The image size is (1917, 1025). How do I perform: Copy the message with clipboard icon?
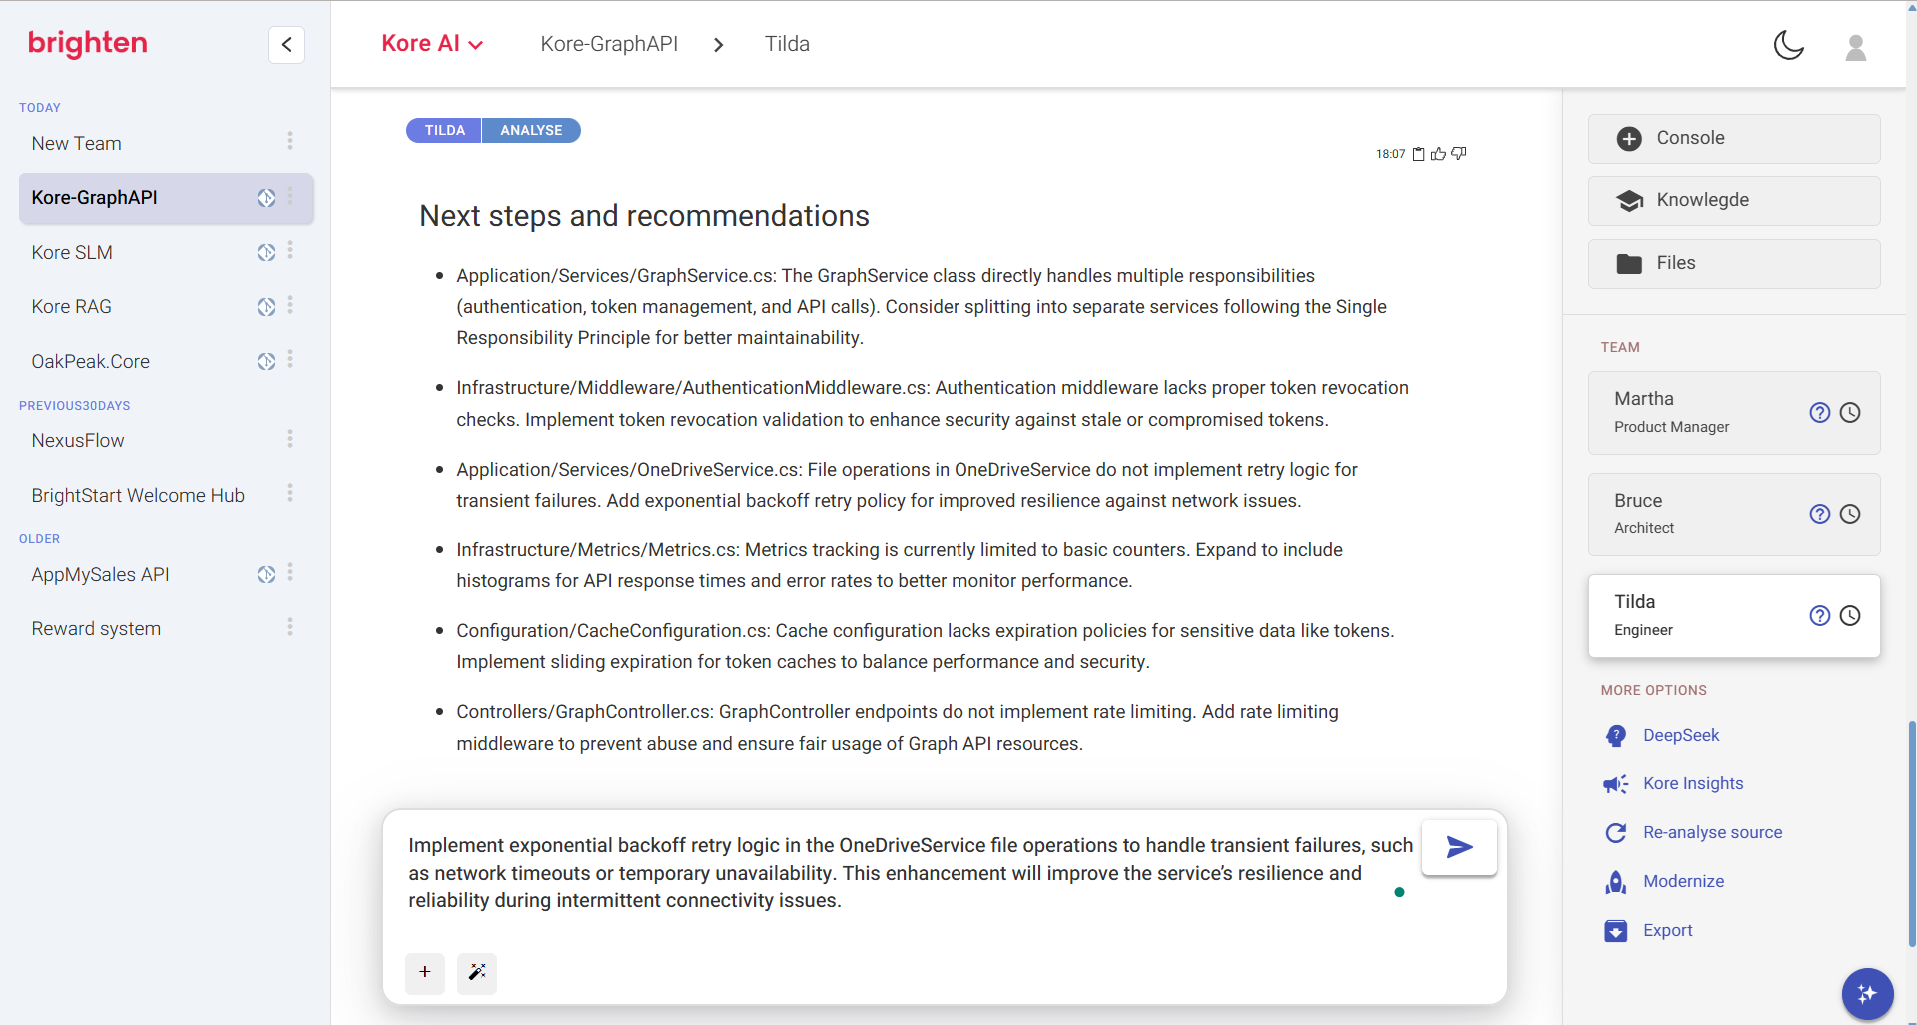point(1418,154)
